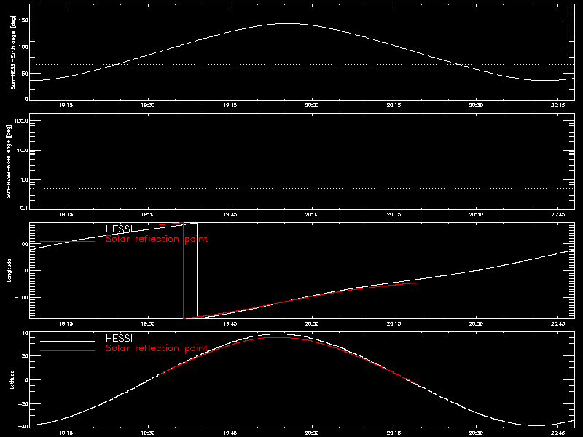
Task: Click the -40 tick label in the Latitude plot
Action: pos(23,426)
